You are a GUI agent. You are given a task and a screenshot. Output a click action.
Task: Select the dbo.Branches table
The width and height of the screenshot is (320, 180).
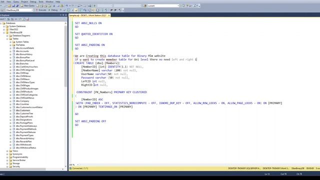(x=22, y=63)
